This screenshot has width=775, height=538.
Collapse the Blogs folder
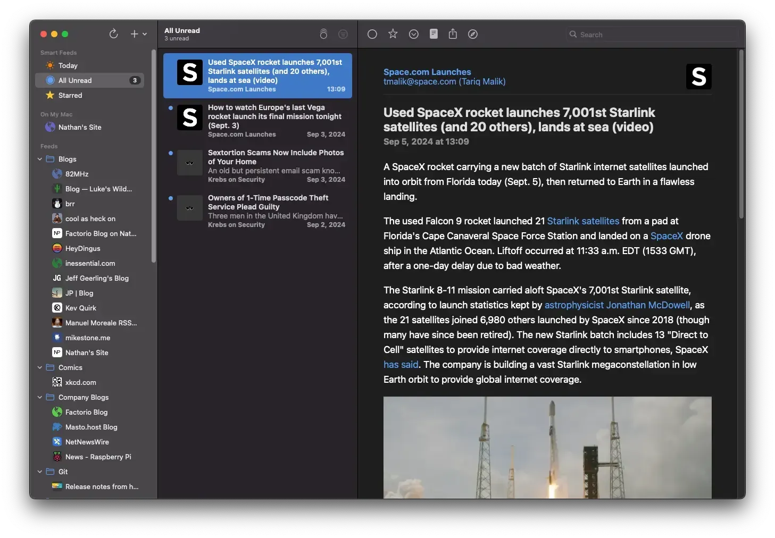coord(40,159)
